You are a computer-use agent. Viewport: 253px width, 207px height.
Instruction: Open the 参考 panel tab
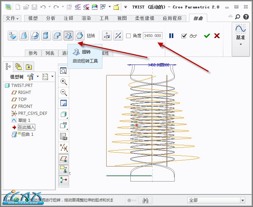[x=33, y=53]
